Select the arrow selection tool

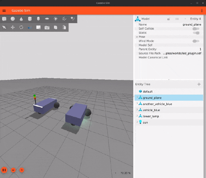pos(4,27)
